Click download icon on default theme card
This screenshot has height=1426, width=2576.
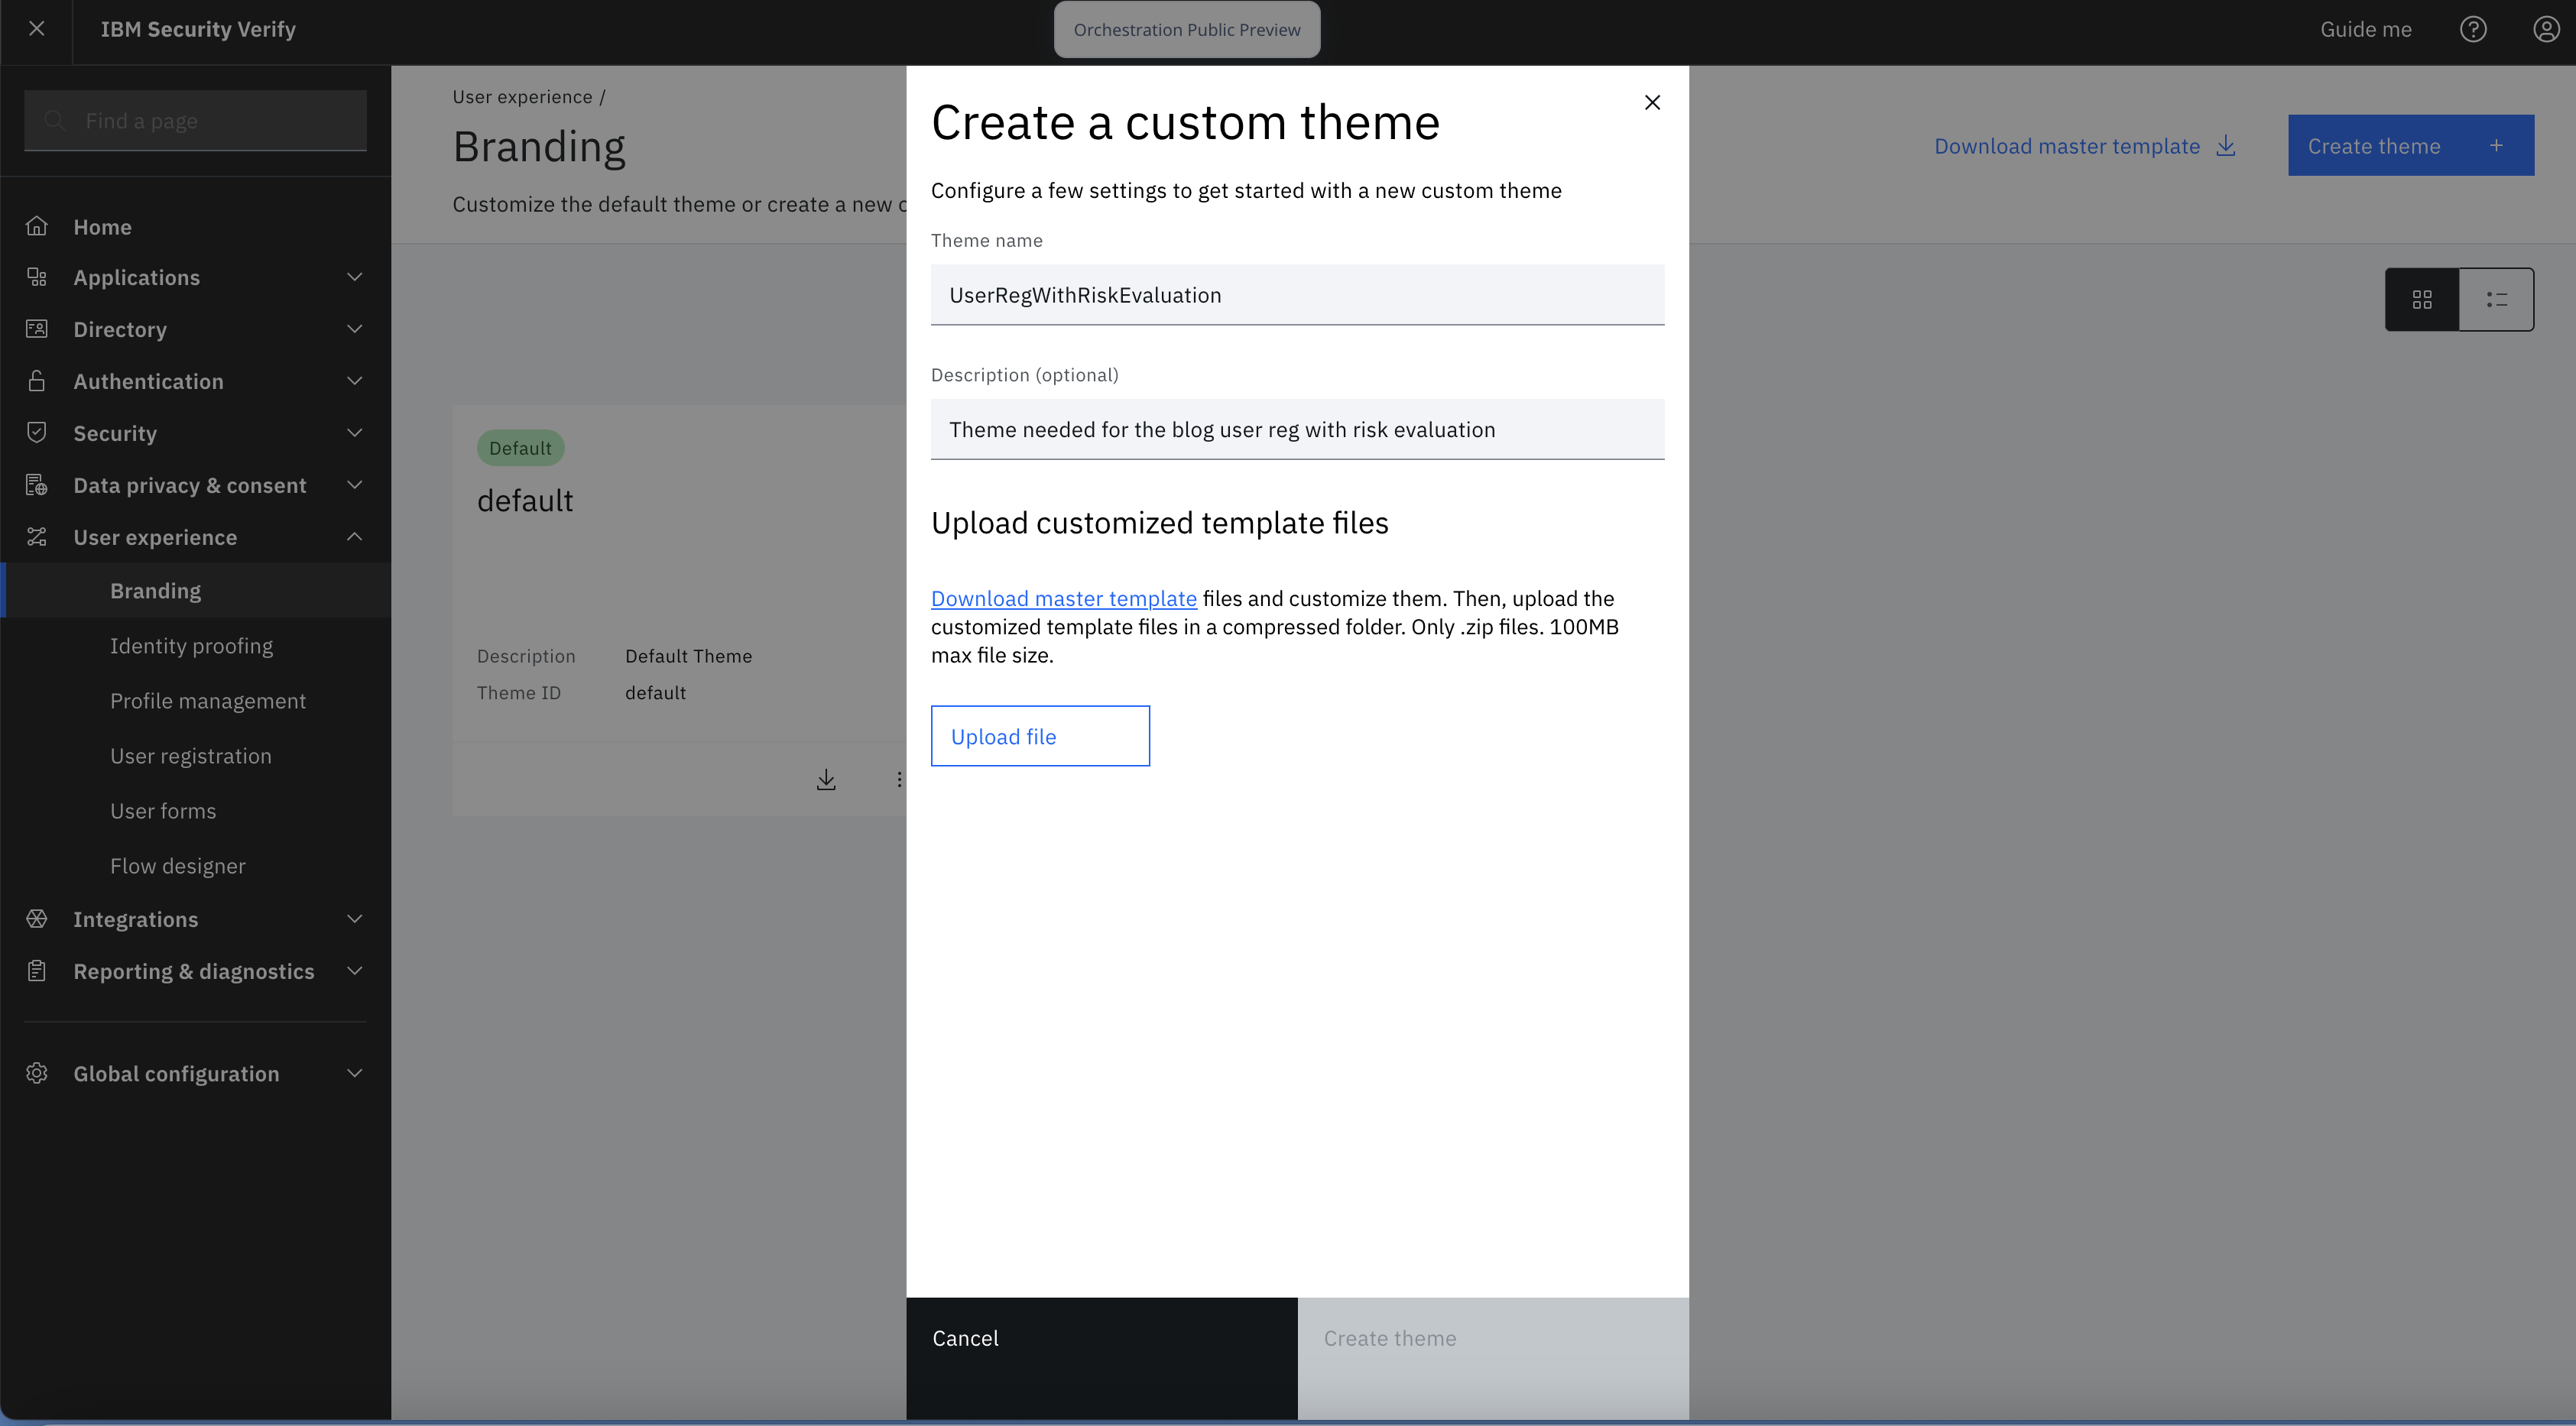[826, 779]
